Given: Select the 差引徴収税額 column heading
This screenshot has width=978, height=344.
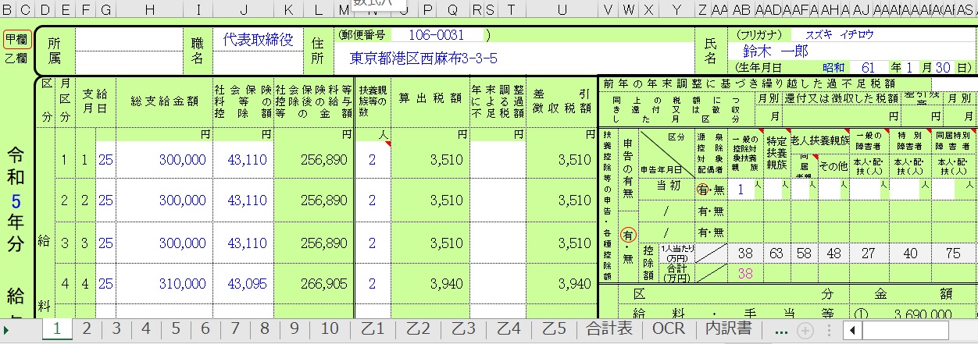Looking at the screenshot, I should coord(562,101).
